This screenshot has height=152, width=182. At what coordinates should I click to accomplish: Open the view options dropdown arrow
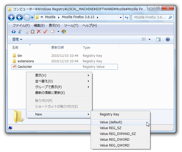pyautogui.click(x=149, y=39)
